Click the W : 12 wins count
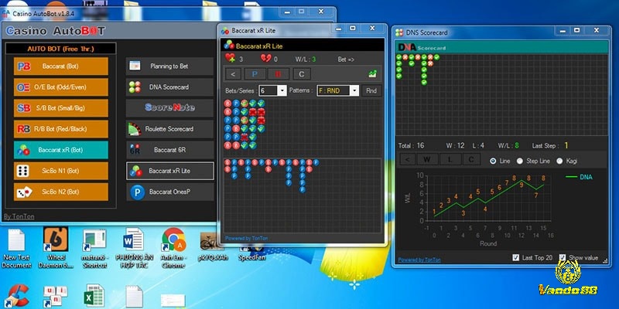This screenshot has height=309, width=619. point(455,145)
